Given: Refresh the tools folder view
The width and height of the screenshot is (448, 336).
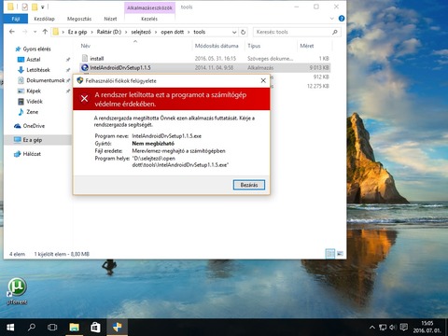Looking at the screenshot, I should (243, 32).
